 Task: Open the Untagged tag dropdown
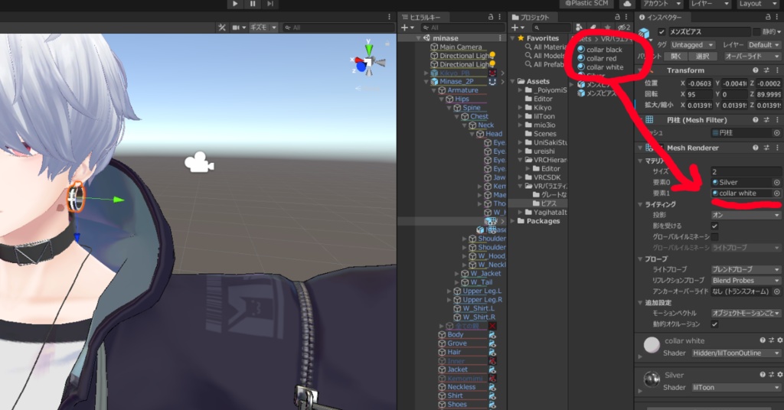pyautogui.click(x=692, y=45)
